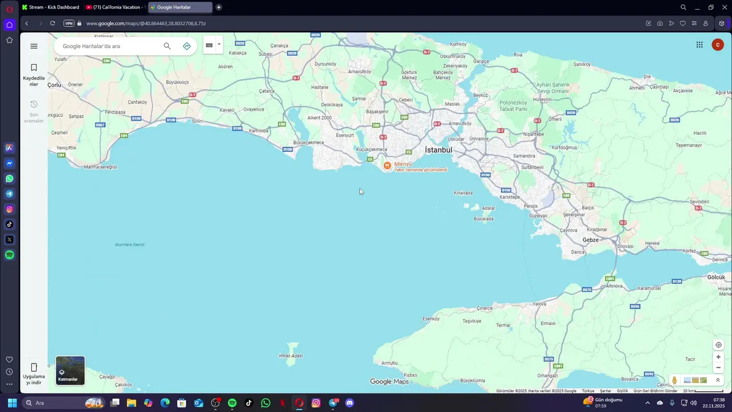732x412 pixels.
Task: Open Opera Easy Setup sliders icon
Action: pyautogui.click(x=694, y=23)
